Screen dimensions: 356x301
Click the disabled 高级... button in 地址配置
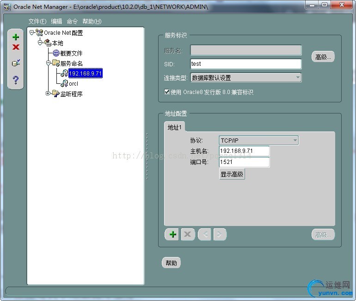click(323, 235)
